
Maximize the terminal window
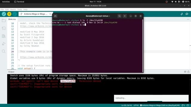[135, 16]
